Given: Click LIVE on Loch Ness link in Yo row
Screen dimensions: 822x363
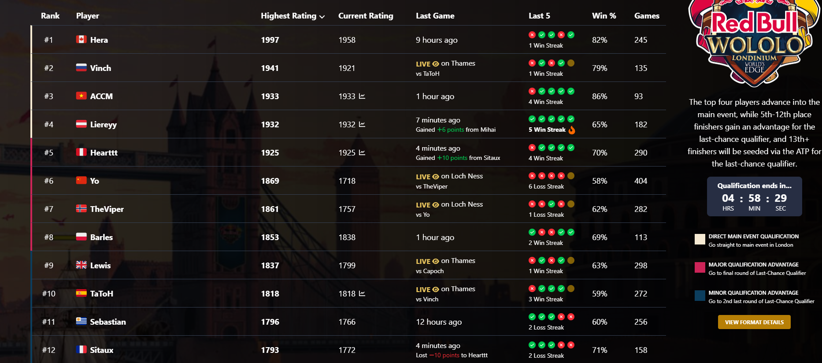Looking at the screenshot, I should click(449, 176).
